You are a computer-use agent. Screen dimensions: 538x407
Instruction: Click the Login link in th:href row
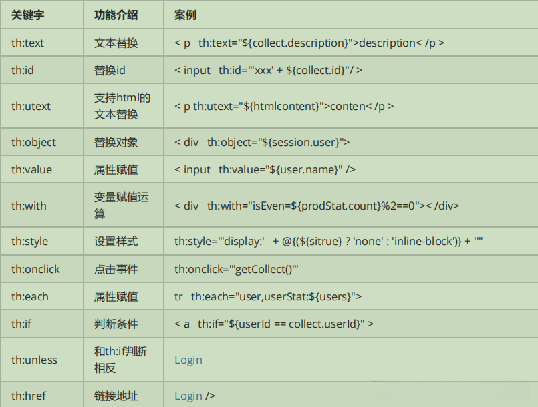pos(188,396)
